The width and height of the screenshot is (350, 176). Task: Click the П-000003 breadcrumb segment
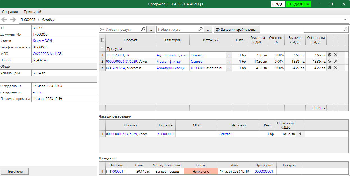point(28,20)
